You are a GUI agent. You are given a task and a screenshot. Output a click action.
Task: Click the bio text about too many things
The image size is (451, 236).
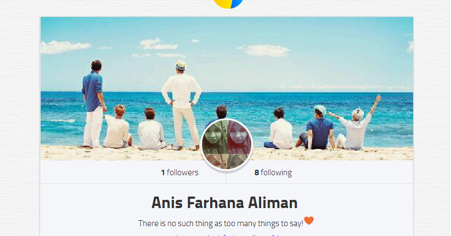point(221,223)
